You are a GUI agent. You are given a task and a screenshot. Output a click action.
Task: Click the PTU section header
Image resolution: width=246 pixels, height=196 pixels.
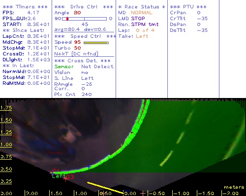point(188,7)
